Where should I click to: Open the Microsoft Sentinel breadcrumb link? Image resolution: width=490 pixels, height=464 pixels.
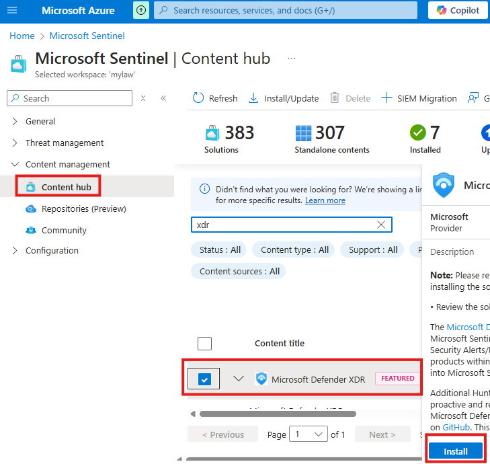[87, 36]
